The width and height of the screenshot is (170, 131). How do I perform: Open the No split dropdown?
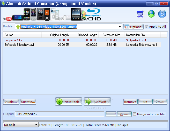click(x=21, y=125)
